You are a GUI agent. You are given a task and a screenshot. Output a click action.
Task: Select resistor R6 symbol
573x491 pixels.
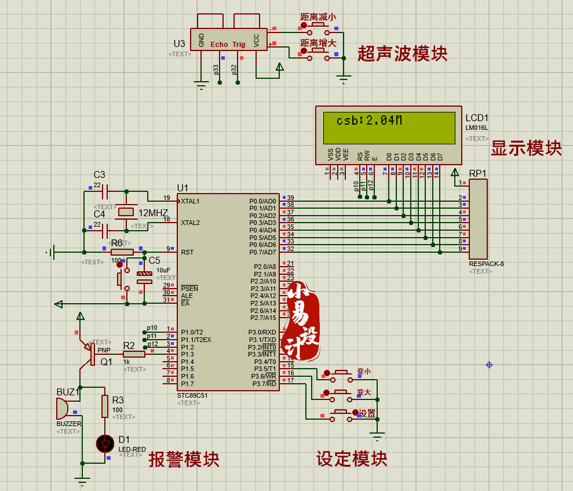click(122, 252)
